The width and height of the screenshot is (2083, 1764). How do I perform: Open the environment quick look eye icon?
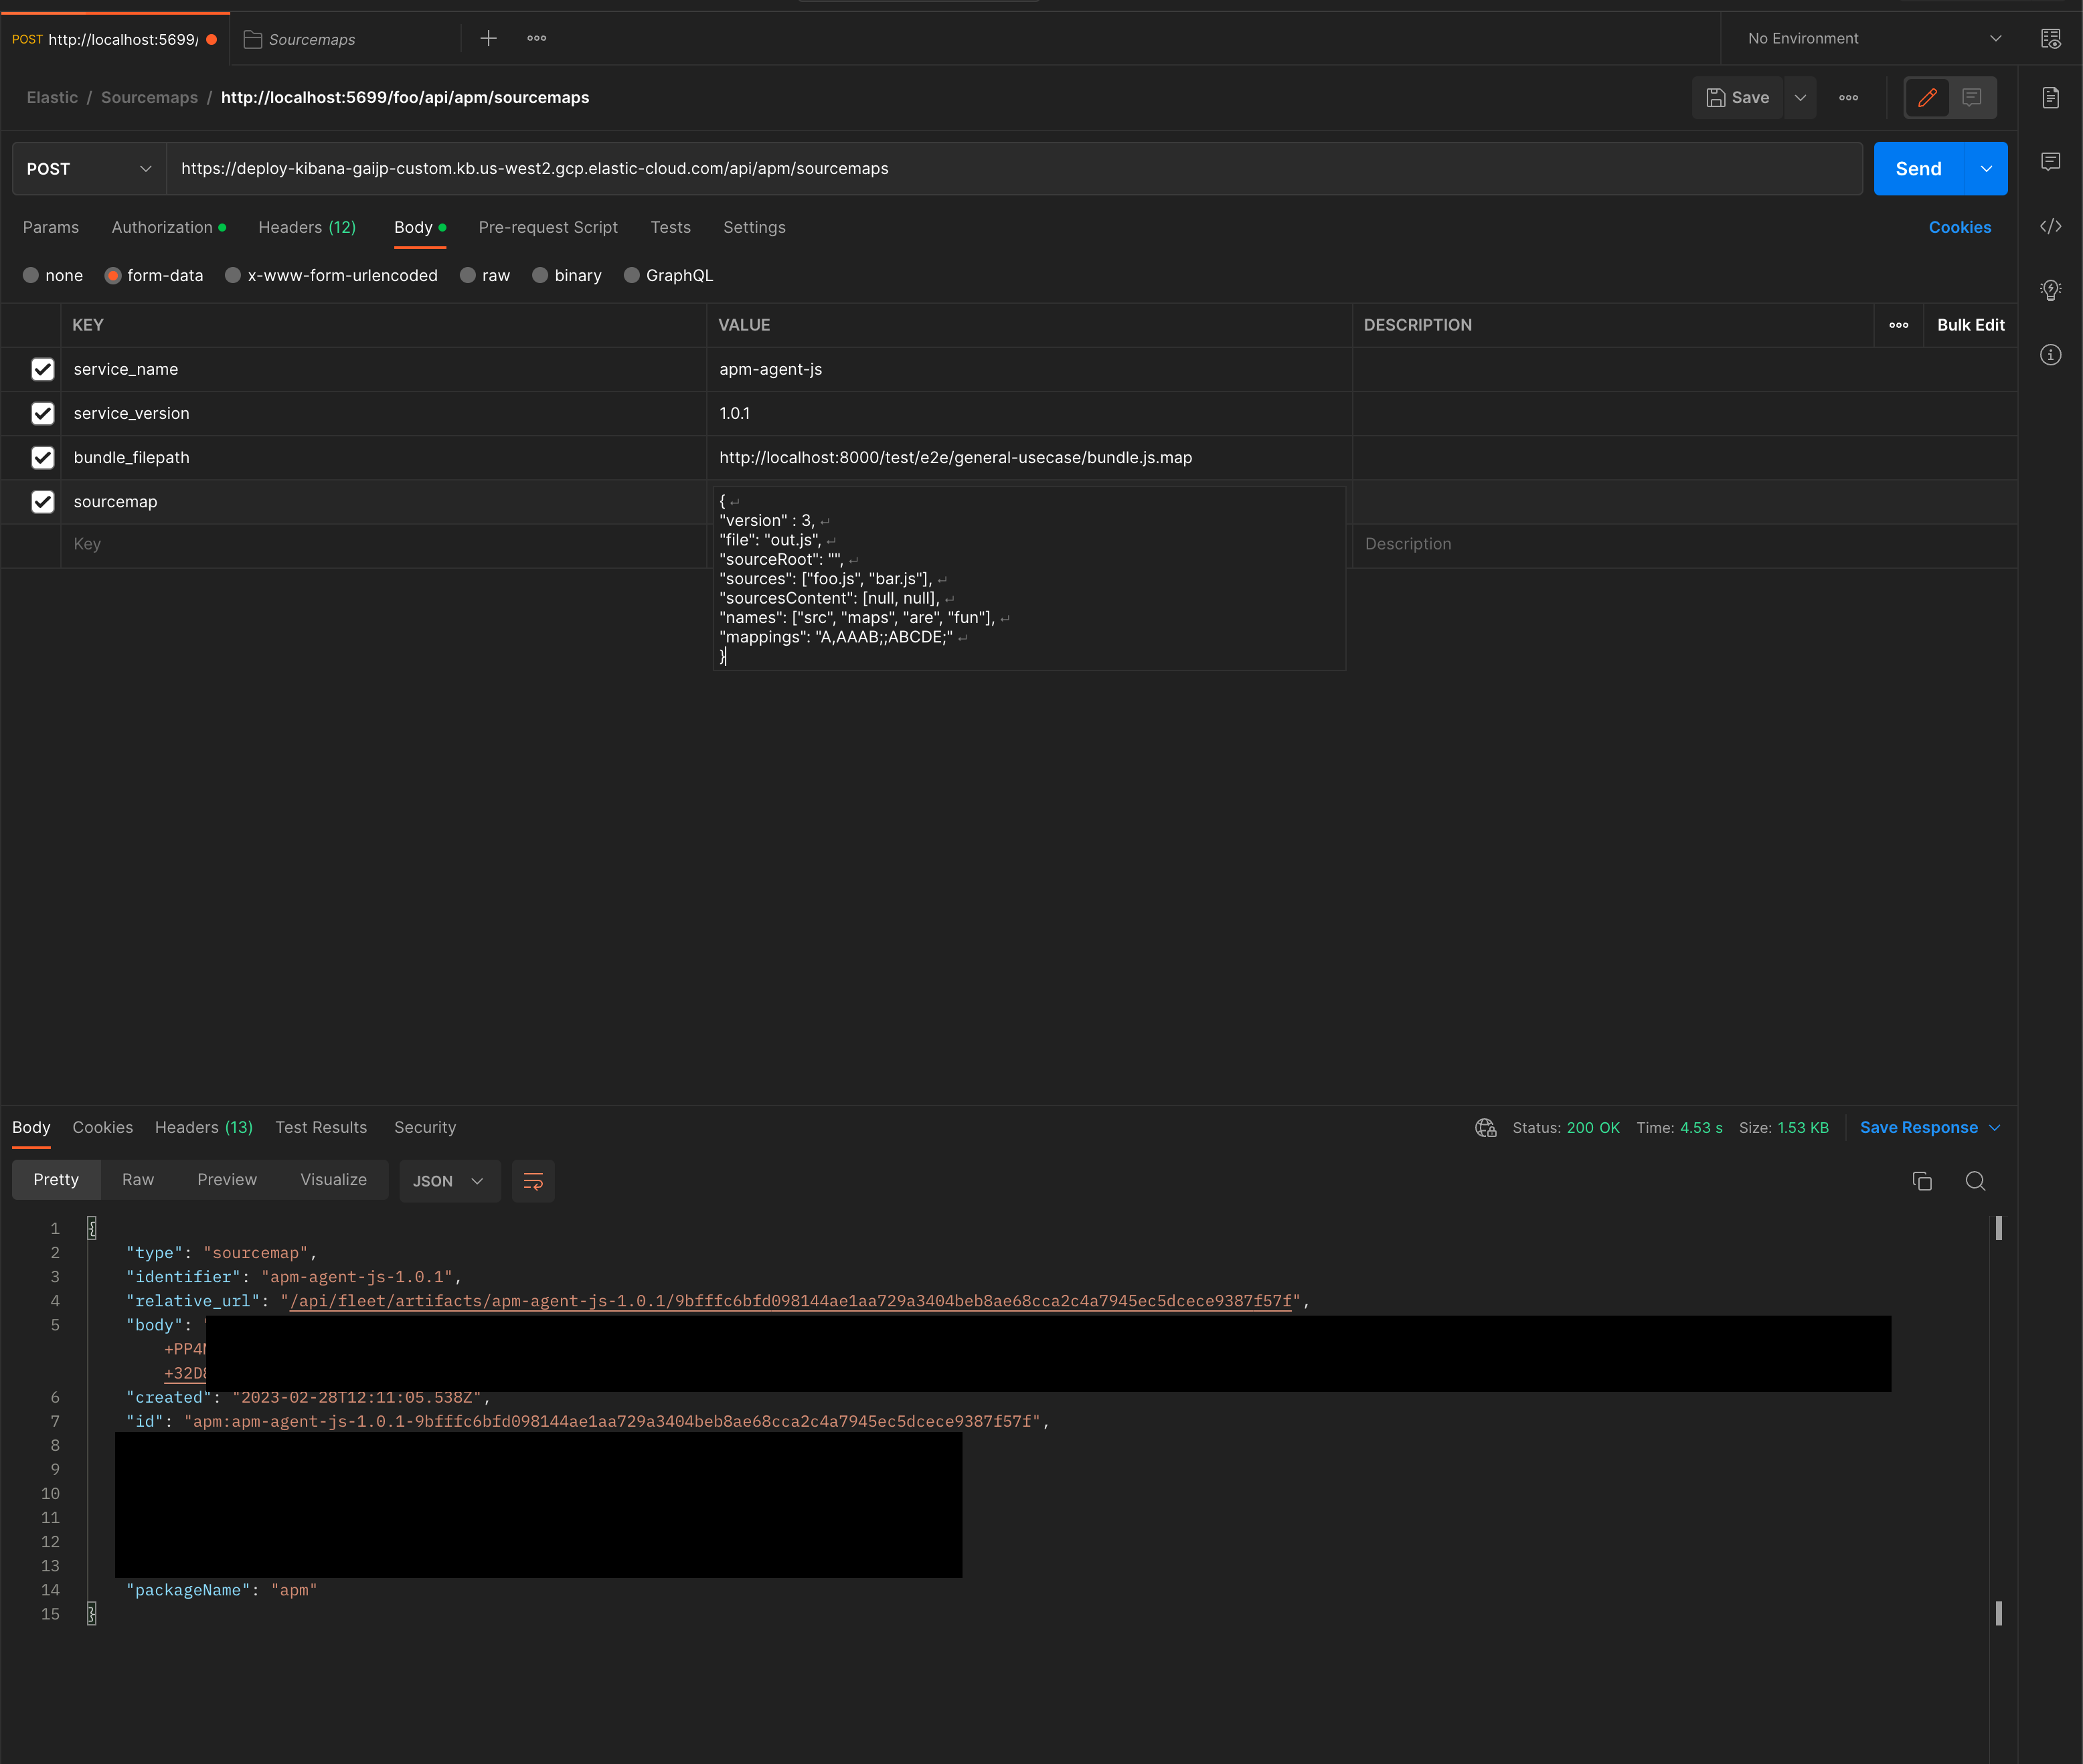[2051, 38]
